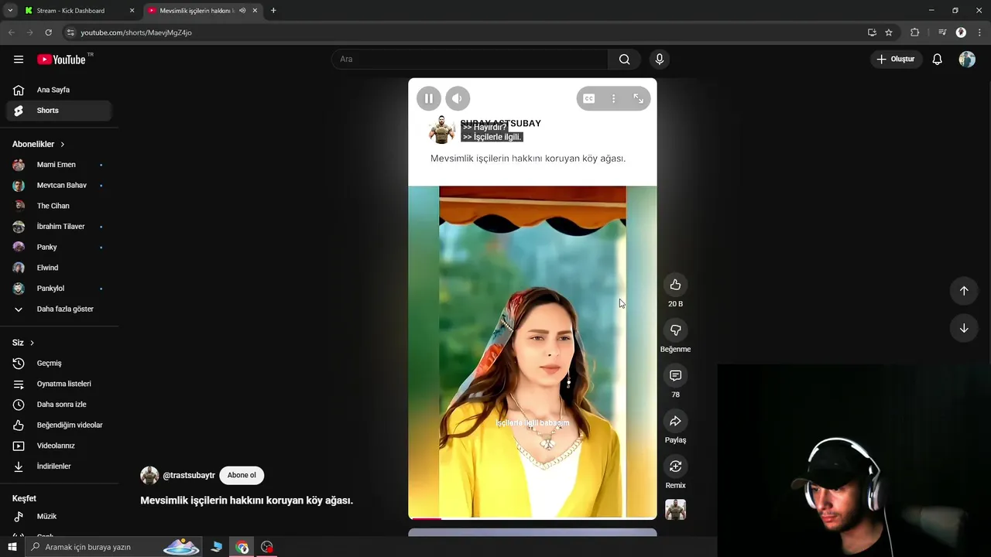Select the Mevsimlik işçilerin YouTube tab

pyautogui.click(x=203, y=11)
